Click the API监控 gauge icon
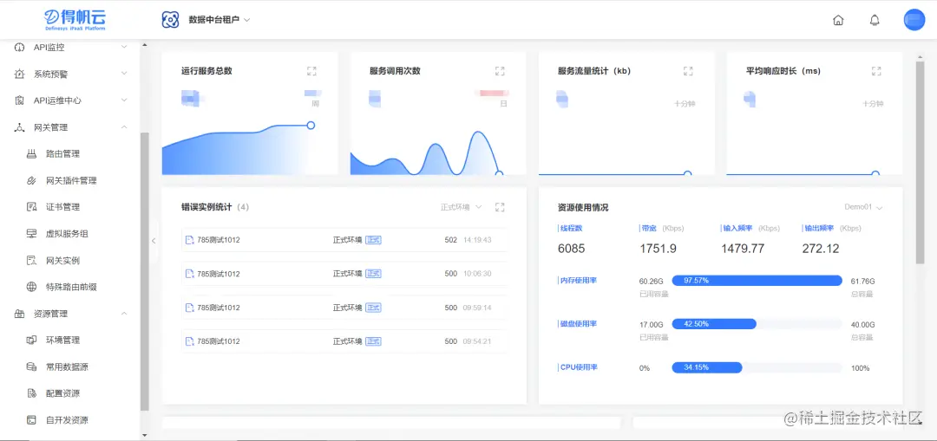Screen dimensions: 937x441 [20, 47]
